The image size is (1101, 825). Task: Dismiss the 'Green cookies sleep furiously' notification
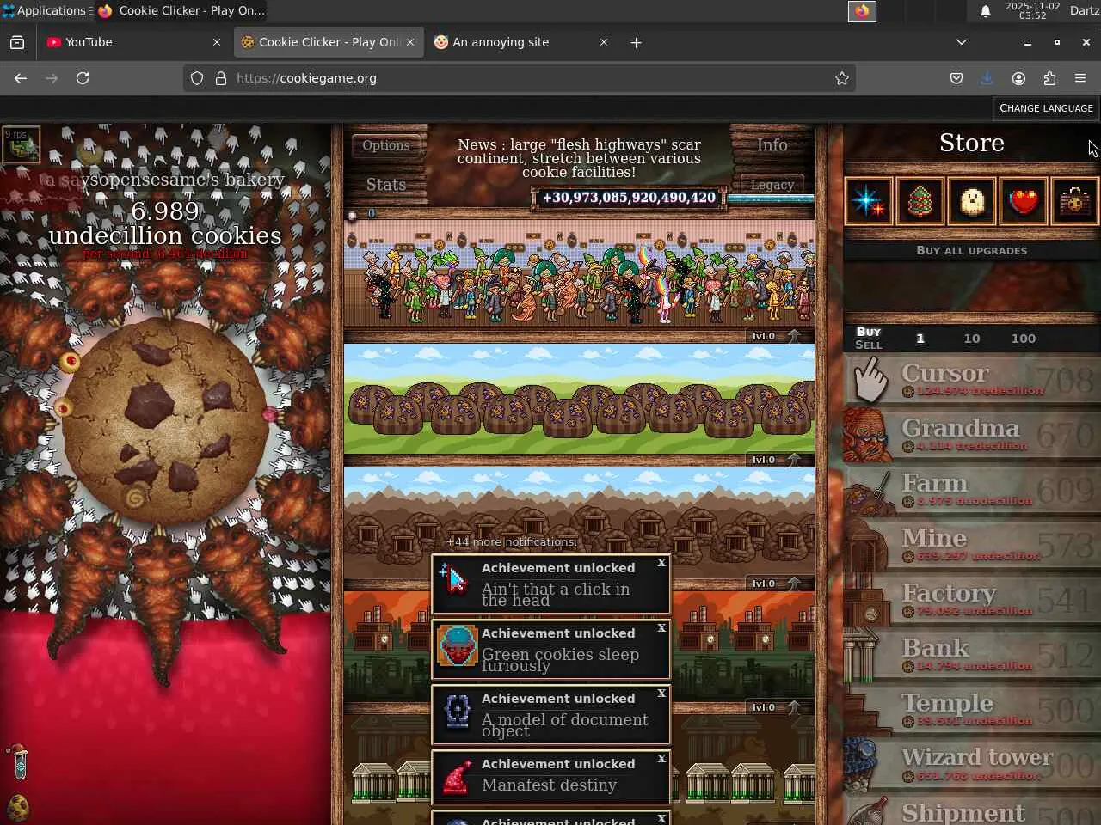pos(661,628)
